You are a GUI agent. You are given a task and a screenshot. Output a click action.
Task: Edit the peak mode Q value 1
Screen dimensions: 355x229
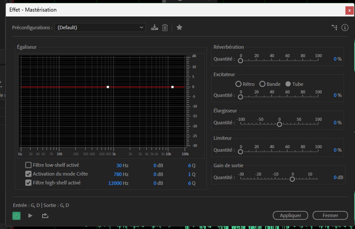[x=190, y=174]
